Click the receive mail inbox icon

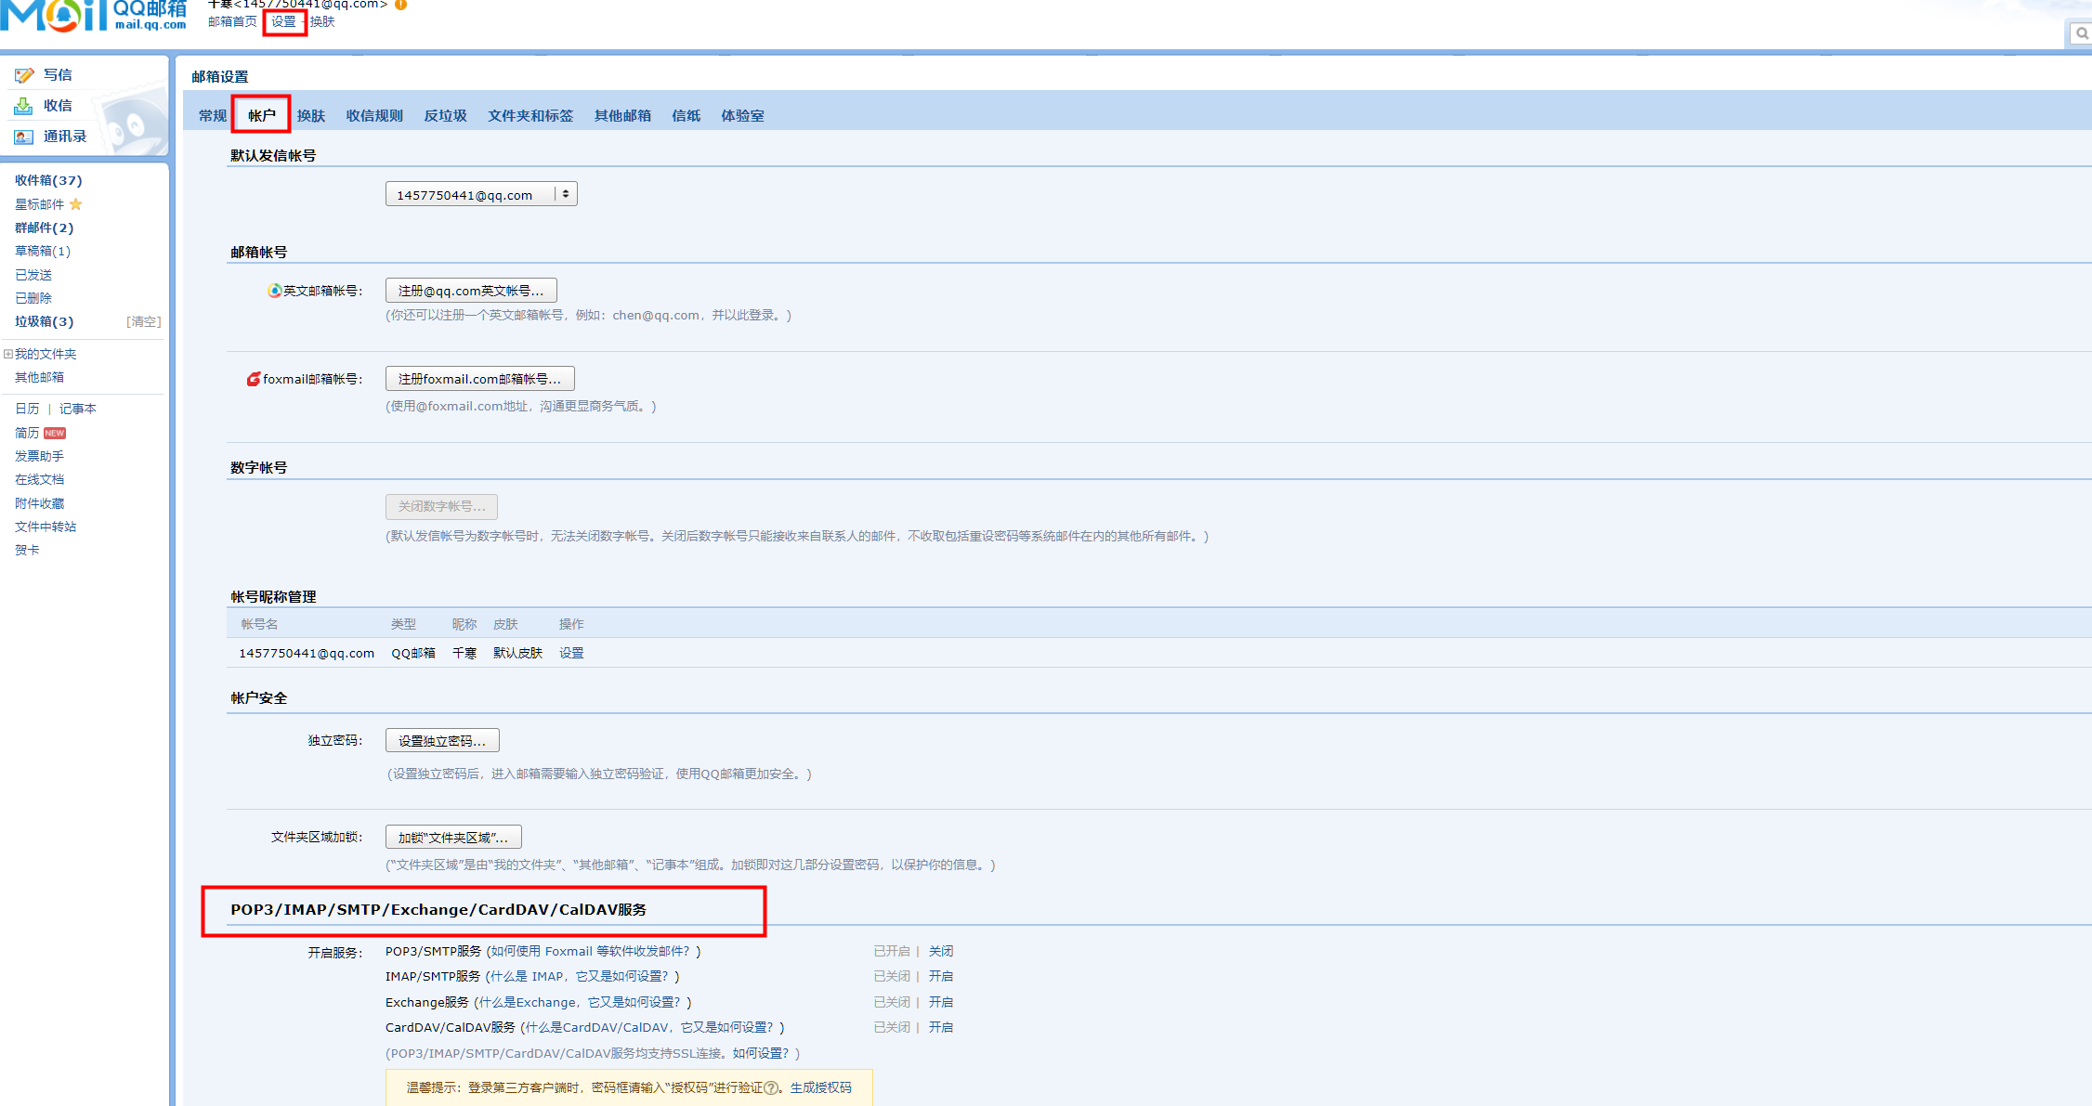click(24, 106)
